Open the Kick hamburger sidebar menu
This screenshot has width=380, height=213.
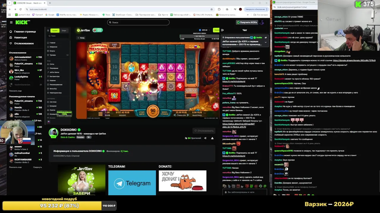(11, 22)
